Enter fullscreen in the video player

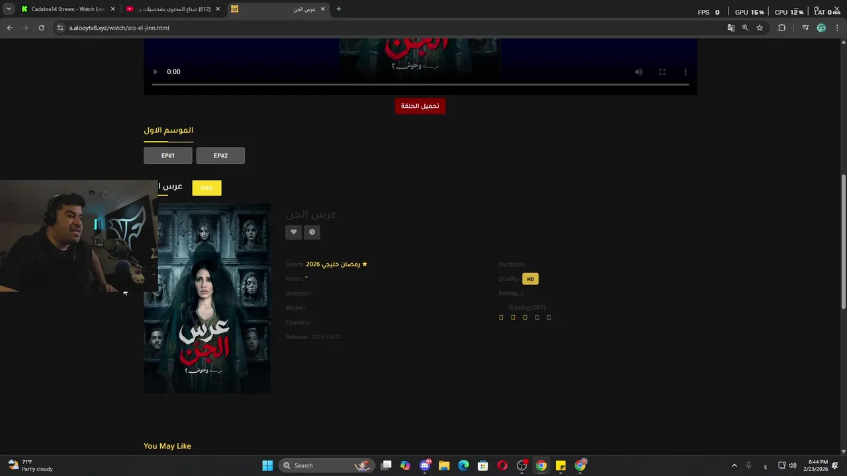click(662, 72)
